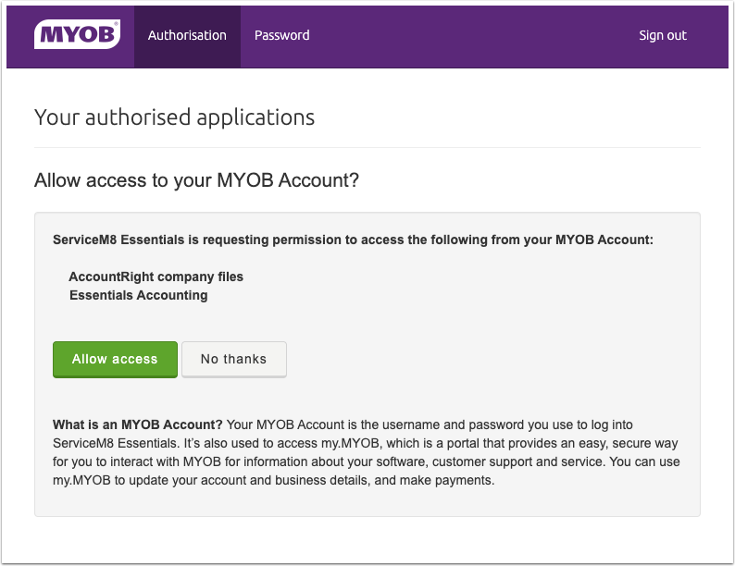The height and width of the screenshot is (566, 735).
Task: Select the 'Essentials Accounting' text
Action: pos(138,295)
